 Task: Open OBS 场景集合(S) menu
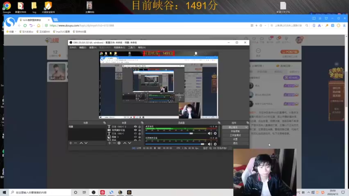tap(119, 47)
